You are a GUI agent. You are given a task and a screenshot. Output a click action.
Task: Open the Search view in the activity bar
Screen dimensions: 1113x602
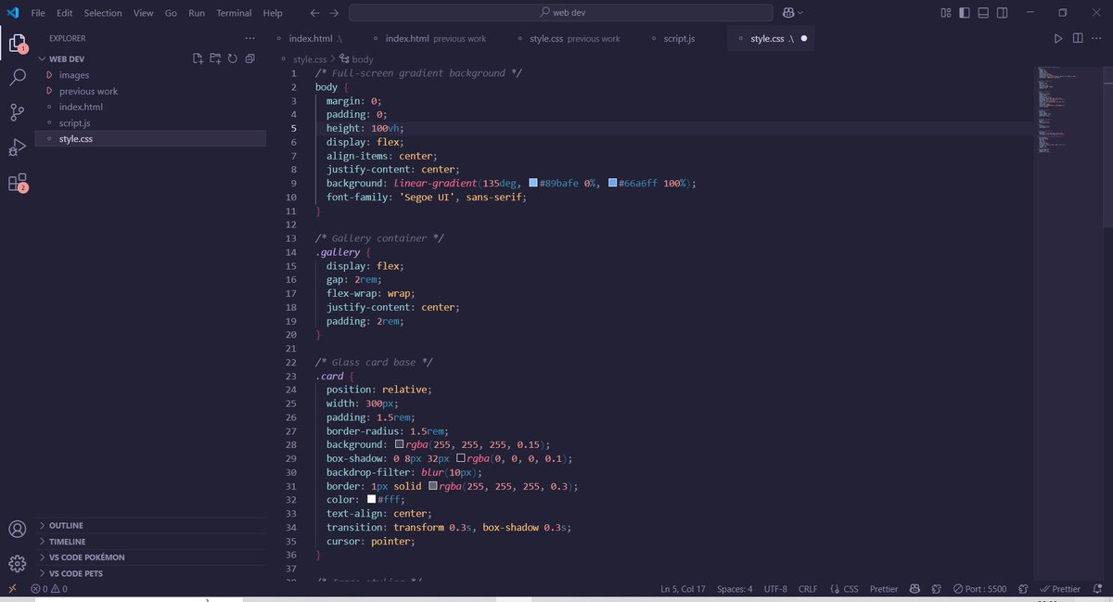19,78
